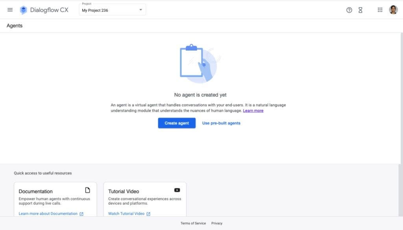Open Watch Tutorial Video link

point(126,213)
